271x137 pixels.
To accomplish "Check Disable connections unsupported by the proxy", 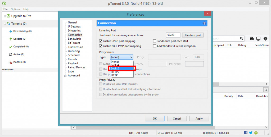I will point(101,94).
